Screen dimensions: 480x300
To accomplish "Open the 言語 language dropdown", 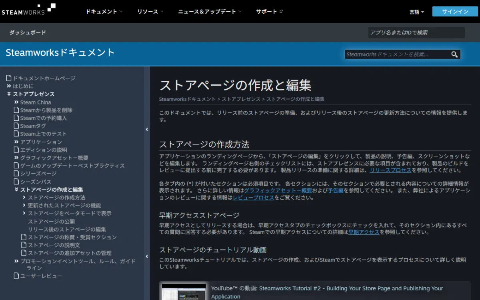I will [x=416, y=12].
